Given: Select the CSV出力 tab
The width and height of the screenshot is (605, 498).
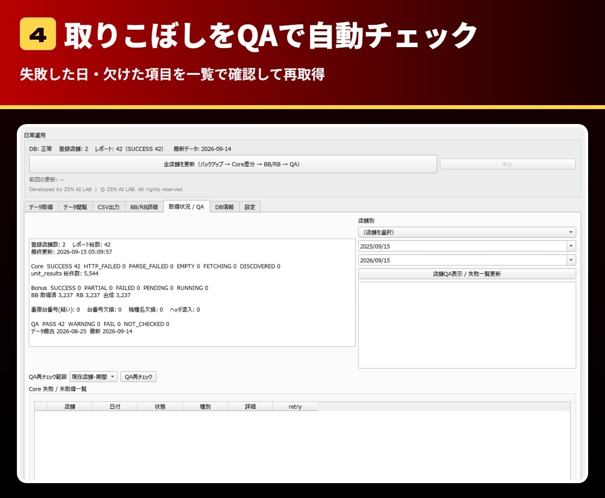Looking at the screenshot, I should pos(108,207).
